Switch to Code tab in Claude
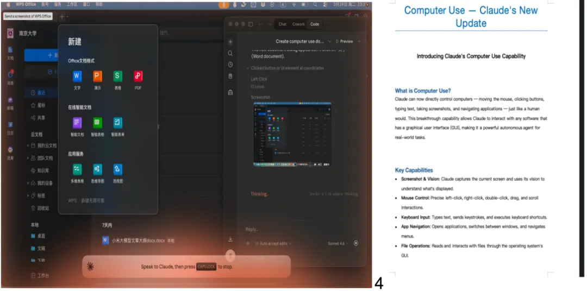Viewport: 587px width, 291px height. 315,24
